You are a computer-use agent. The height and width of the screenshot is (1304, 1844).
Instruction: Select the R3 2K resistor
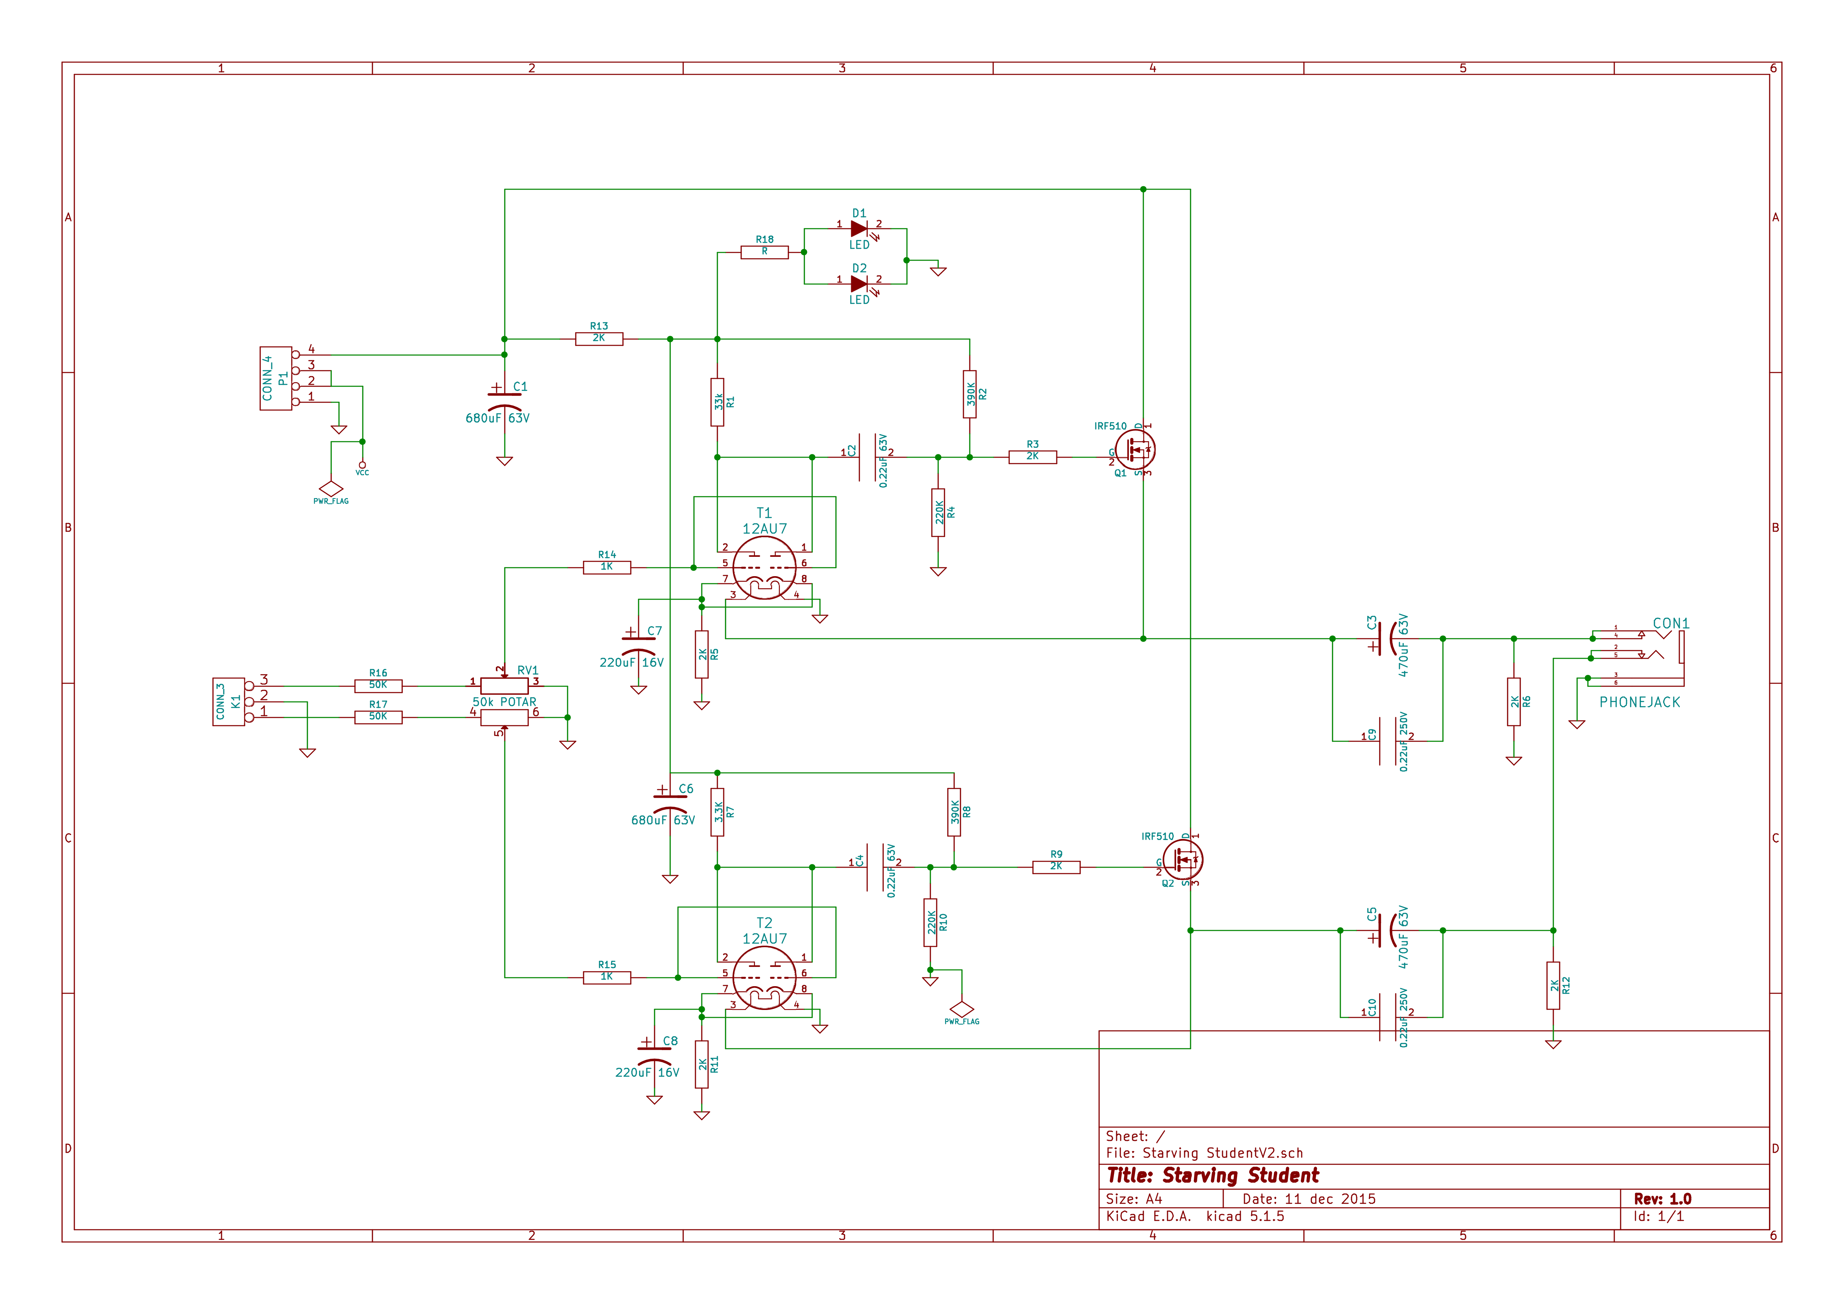tap(1033, 458)
